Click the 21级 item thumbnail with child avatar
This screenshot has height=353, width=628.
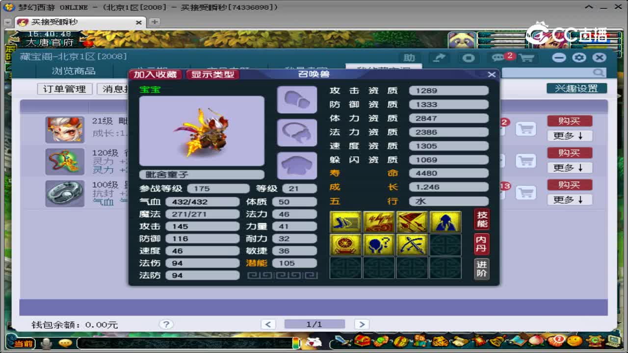click(x=65, y=129)
